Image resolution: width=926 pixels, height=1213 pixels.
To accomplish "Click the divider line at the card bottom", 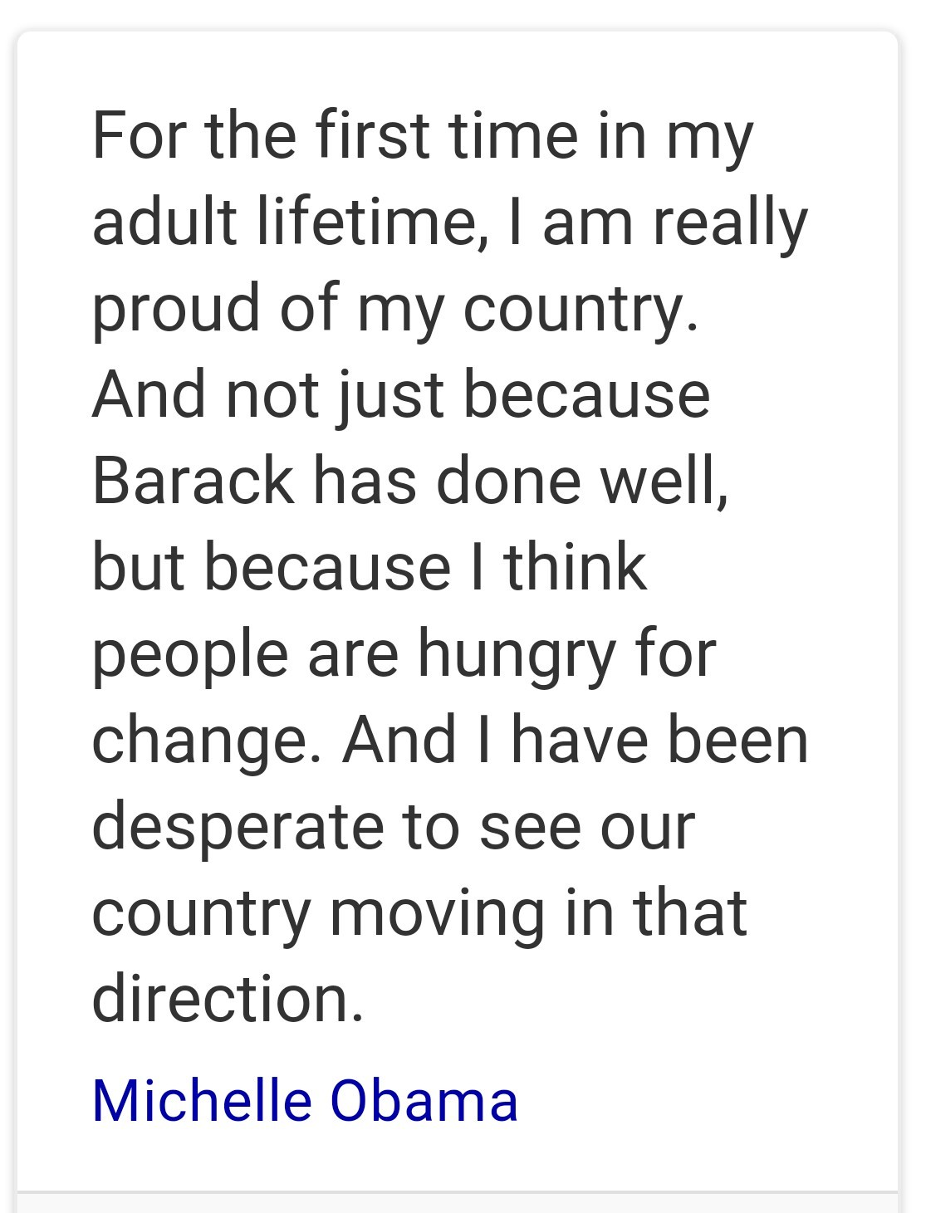I will [x=458, y=1192].
